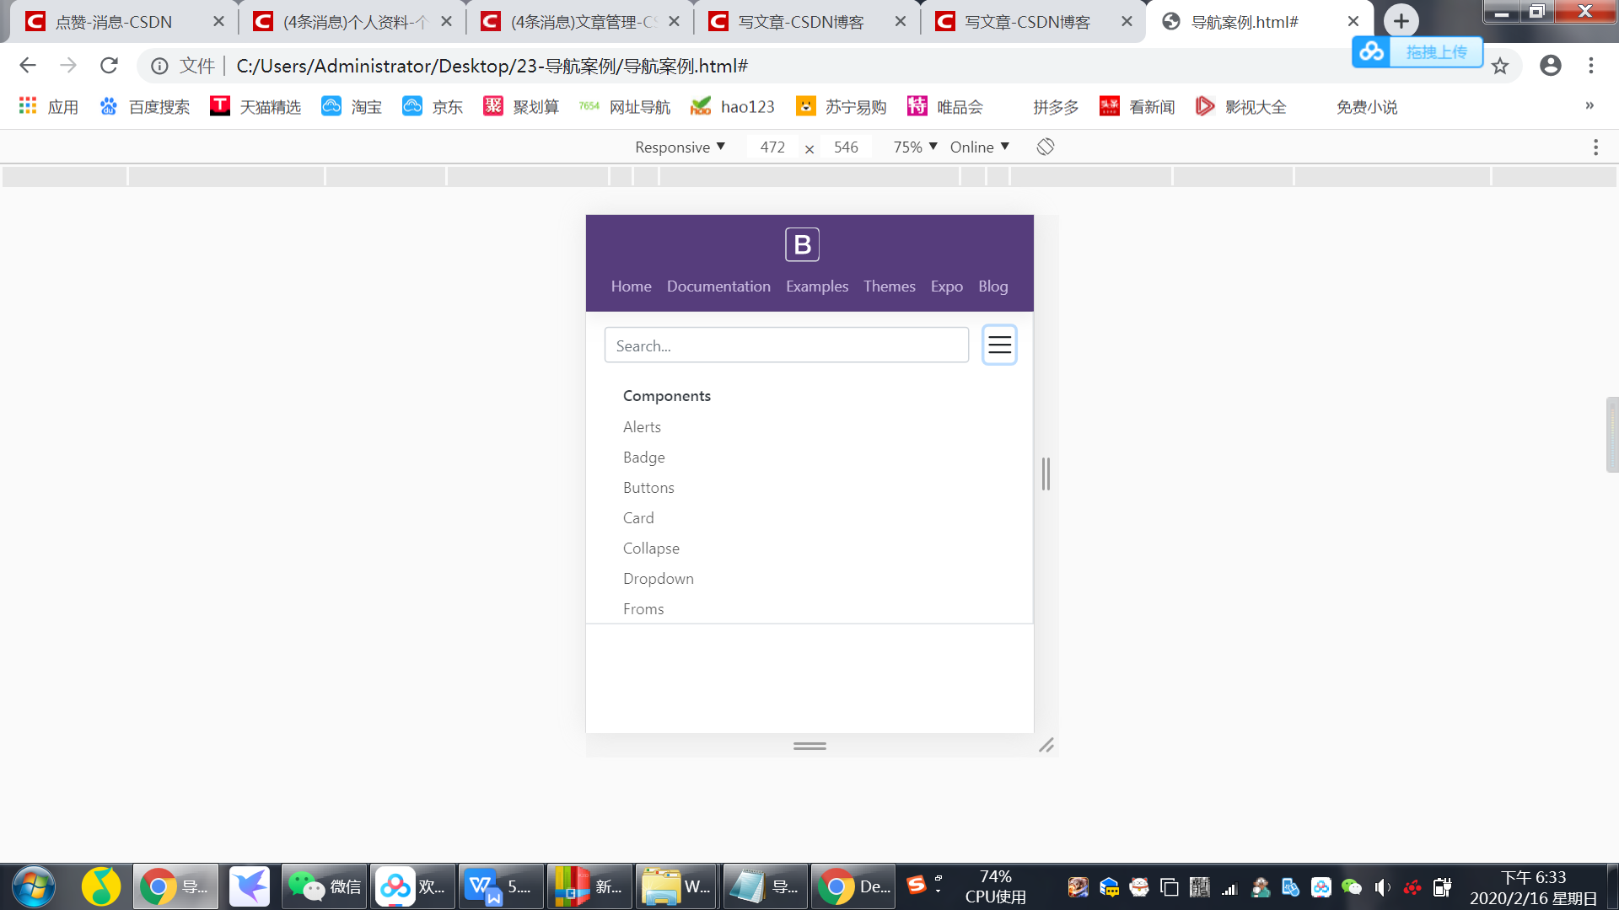Click the Bootstrap B logo in the navbar
This screenshot has width=1619, height=910.
point(802,244)
